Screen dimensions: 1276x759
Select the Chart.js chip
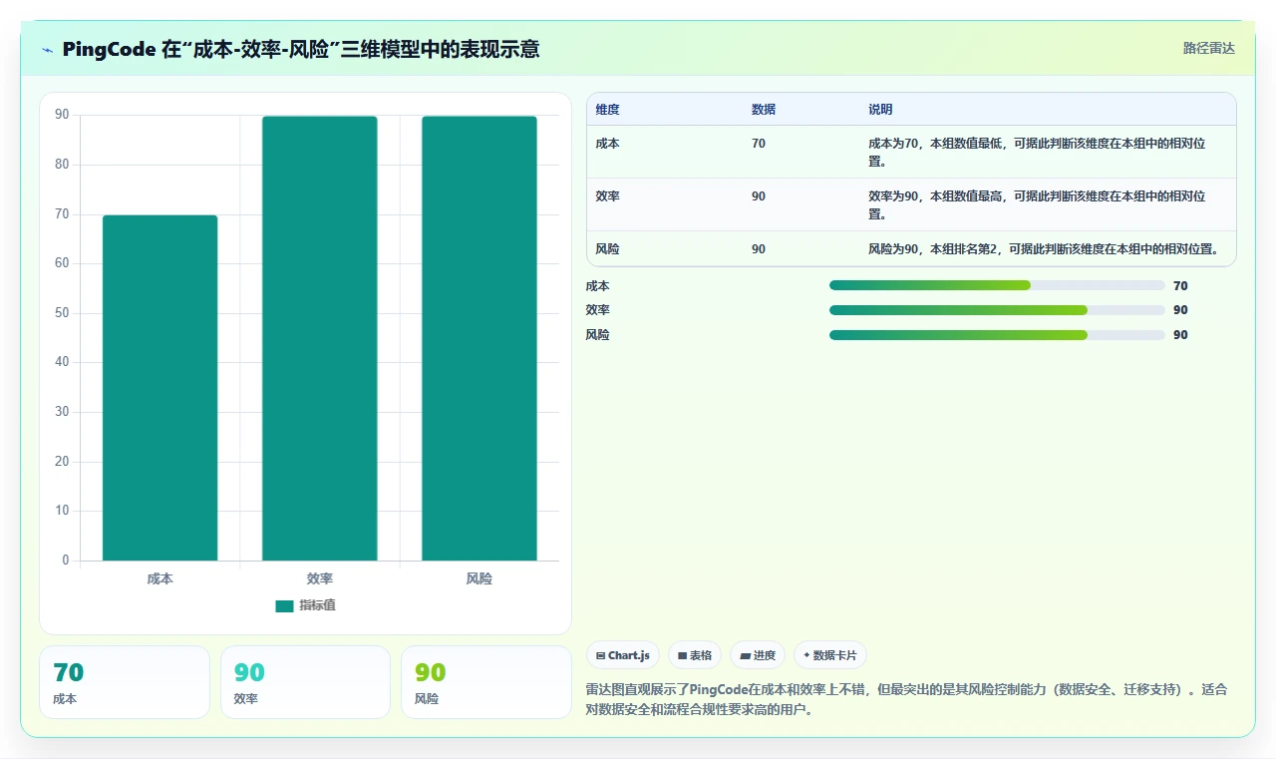coord(623,655)
